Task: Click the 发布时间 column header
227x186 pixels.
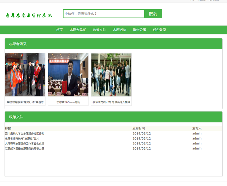Action: 138,128
